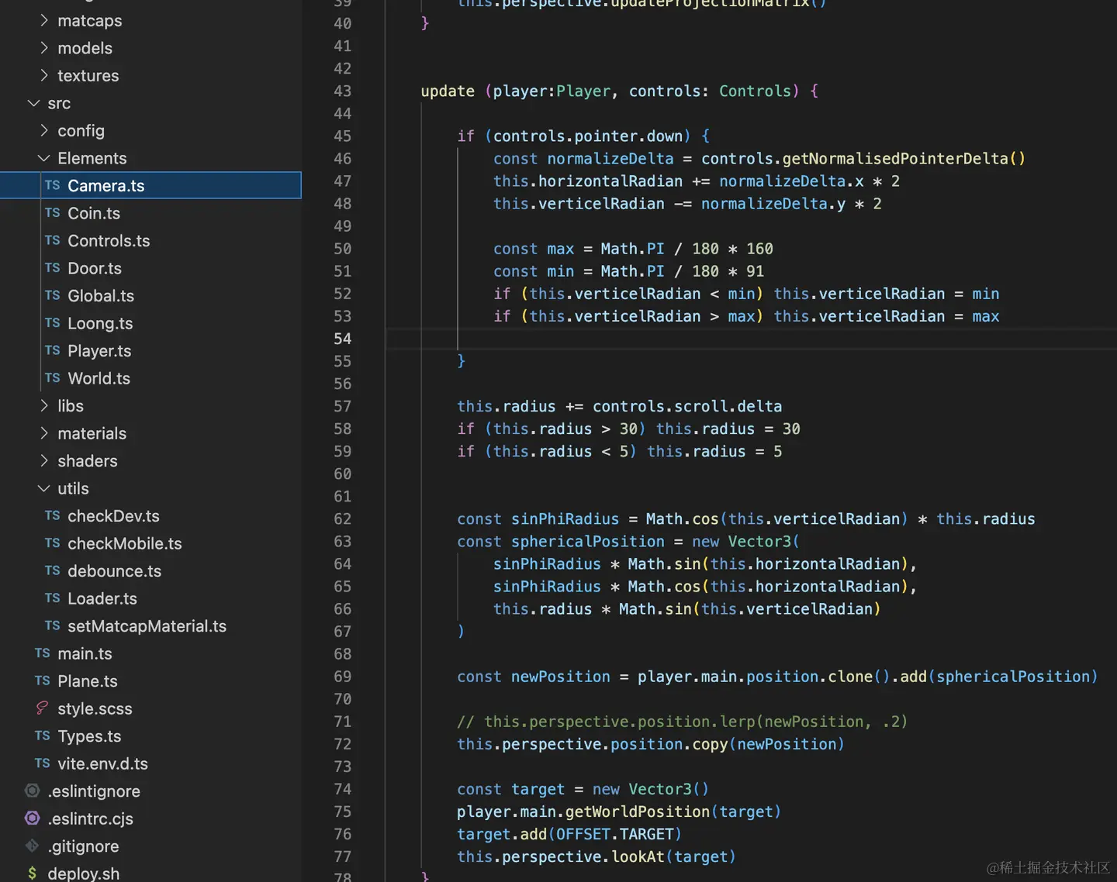This screenshot has height=882, width=1117.
Task: Click the TS icon beside setMatcapMaterial.ts
Action: click(52, 625)
